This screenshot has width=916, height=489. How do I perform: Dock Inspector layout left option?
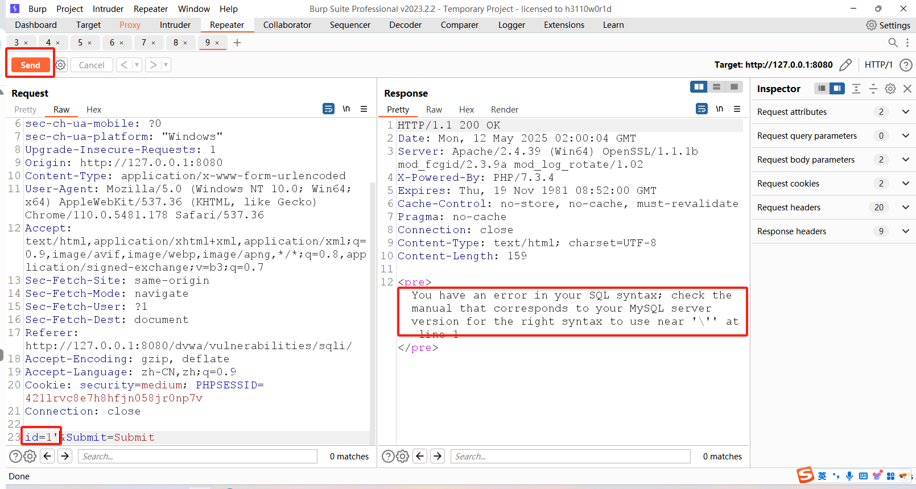coord(822,89)
